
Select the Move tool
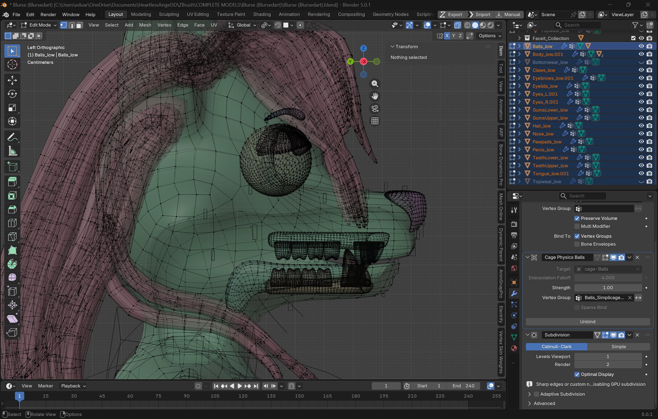(x=12, y=80)
